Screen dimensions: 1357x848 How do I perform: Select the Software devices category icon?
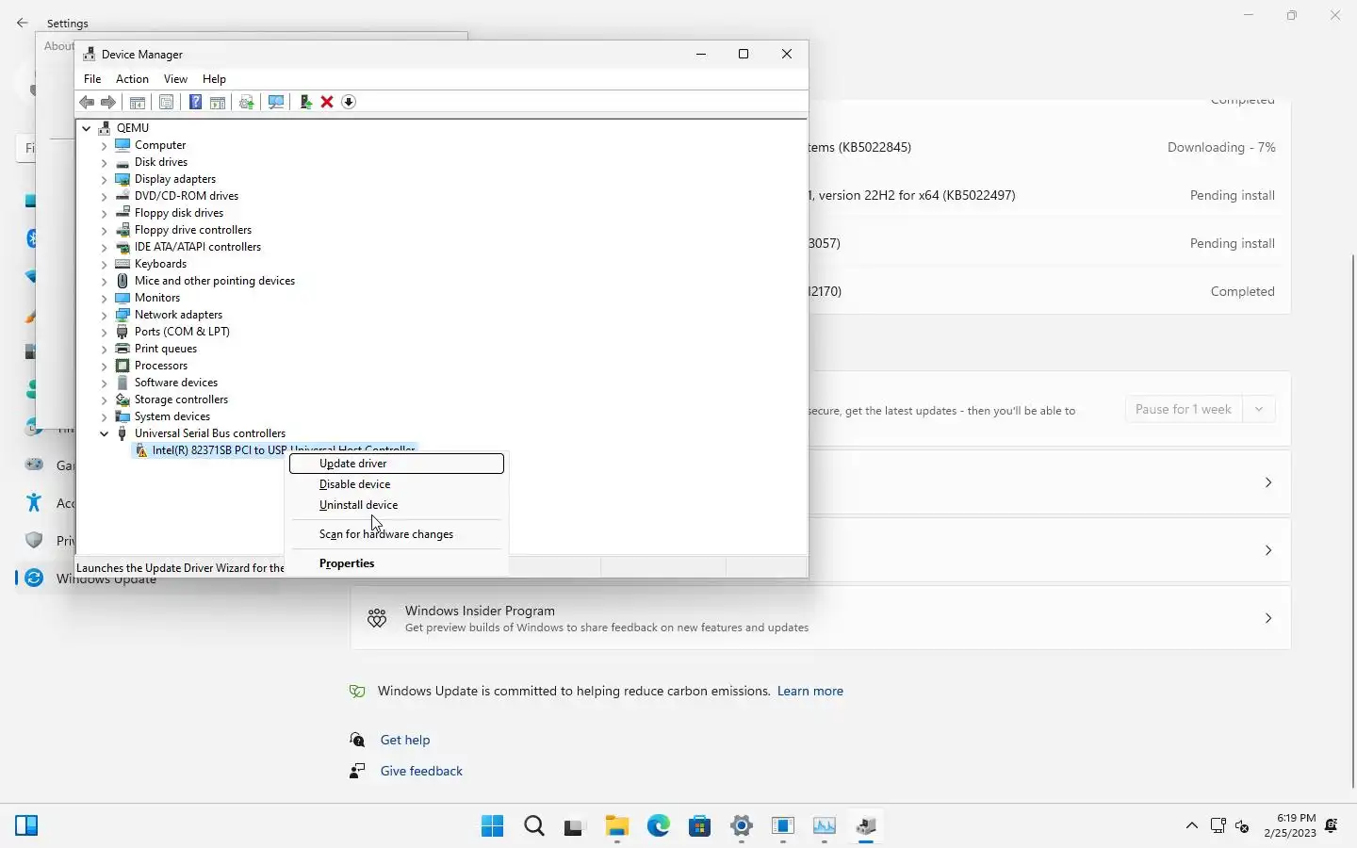(123, 383)
